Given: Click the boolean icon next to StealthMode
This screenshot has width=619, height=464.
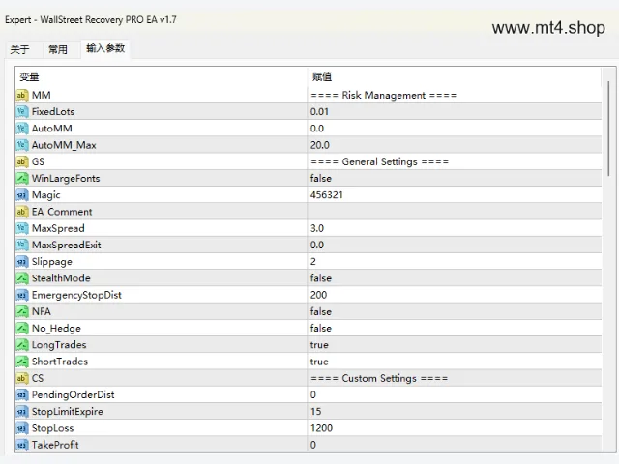Looking at the screenshot, I should [x=22, y=278].
